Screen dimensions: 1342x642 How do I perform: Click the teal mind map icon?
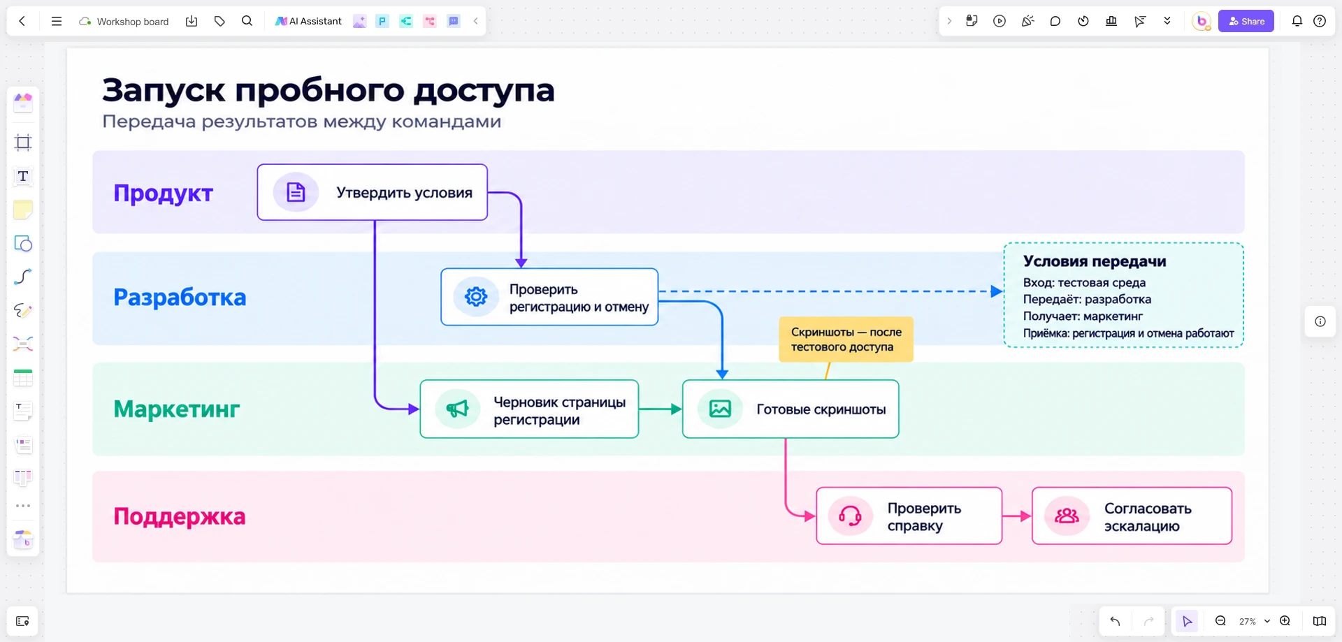[406, 21]
